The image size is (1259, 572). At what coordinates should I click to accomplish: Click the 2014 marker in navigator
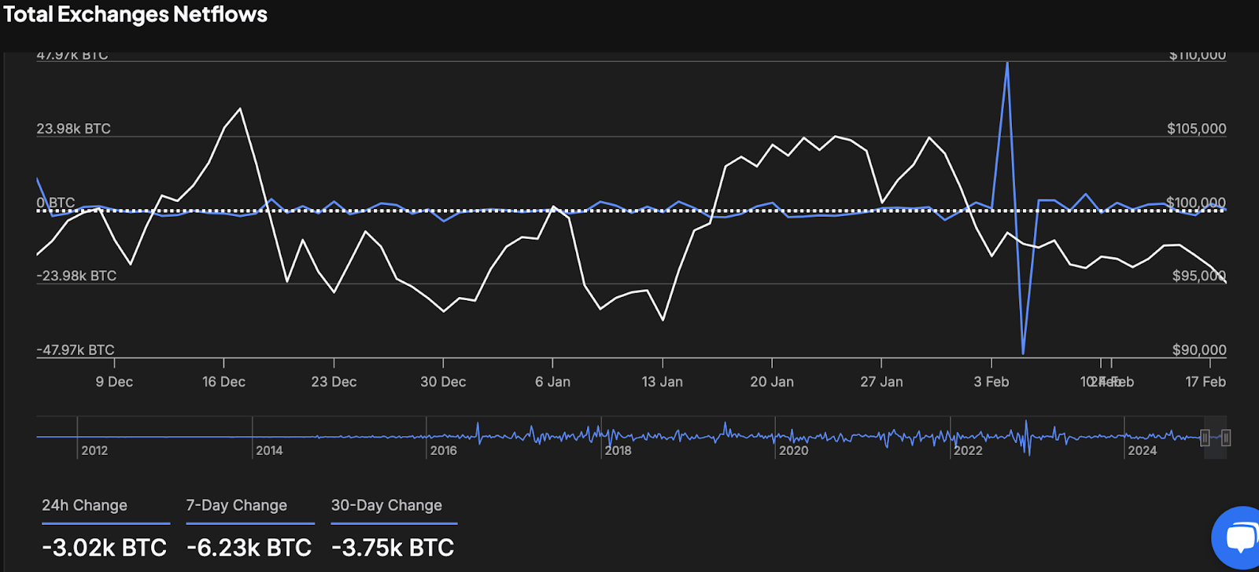pos(269,450)
